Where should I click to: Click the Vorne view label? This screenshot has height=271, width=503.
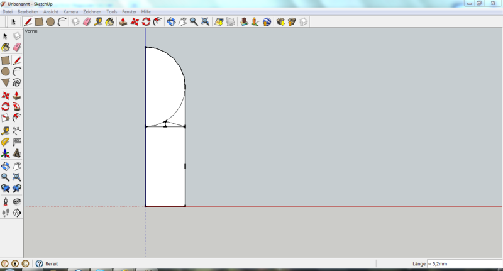tap(31, 31)
